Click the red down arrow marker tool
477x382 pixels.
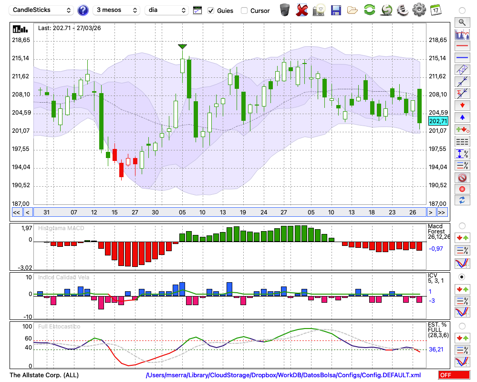tap(462, 106)
